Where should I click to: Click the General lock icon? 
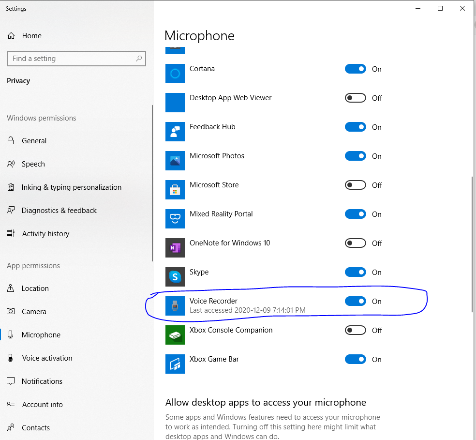point(11,141)
